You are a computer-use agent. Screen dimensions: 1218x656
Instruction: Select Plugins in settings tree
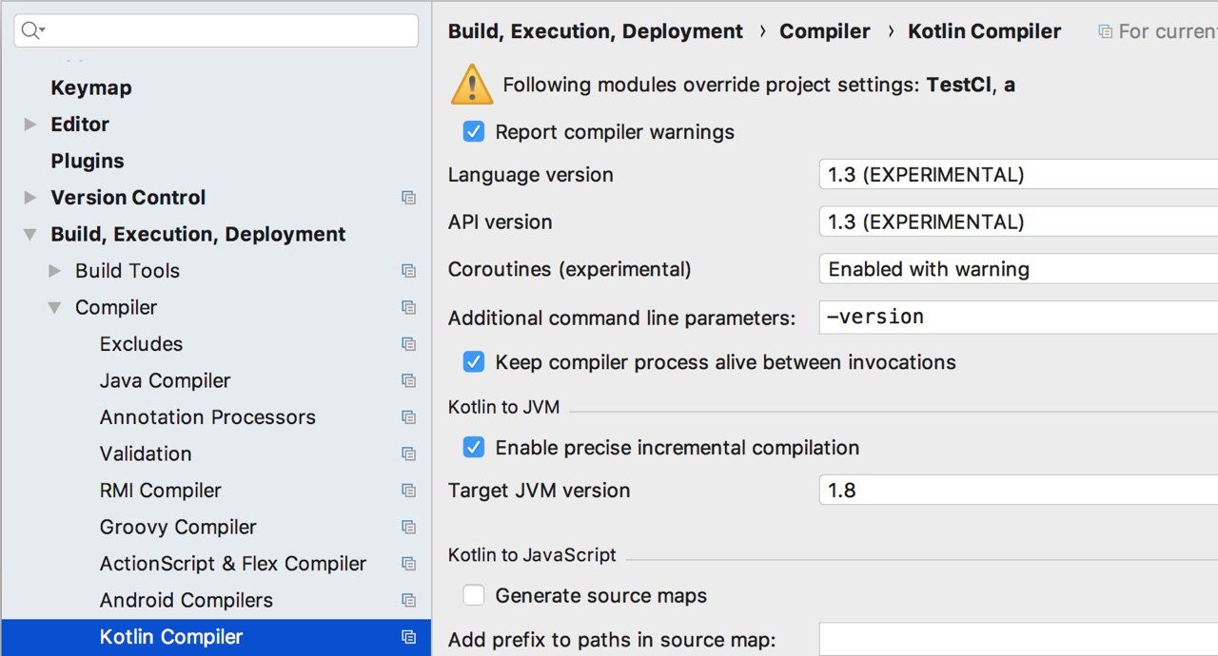coord(88,161)
